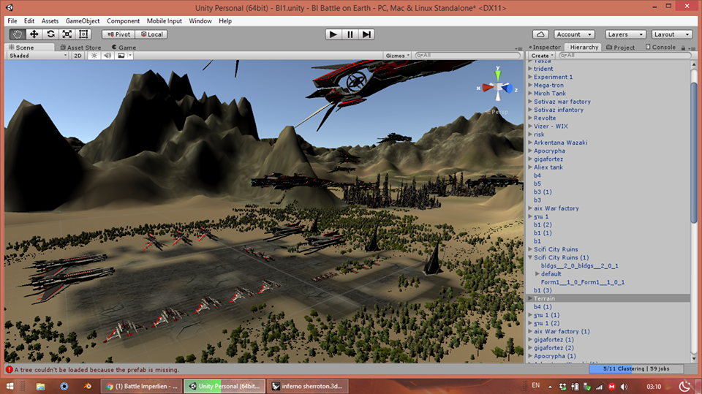The height and width of the screenshot is (394, 702).
Task: Select the Rect transform tool
Action: 83,34
